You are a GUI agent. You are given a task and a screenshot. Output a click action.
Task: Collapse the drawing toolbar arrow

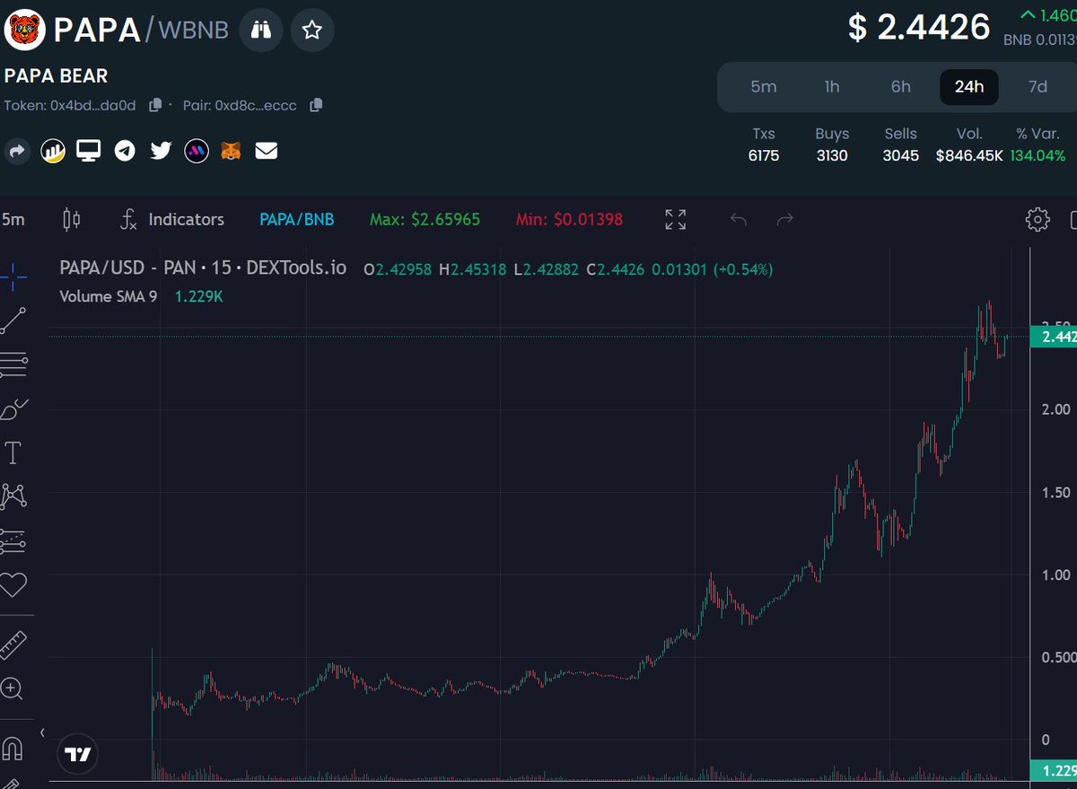41,732
